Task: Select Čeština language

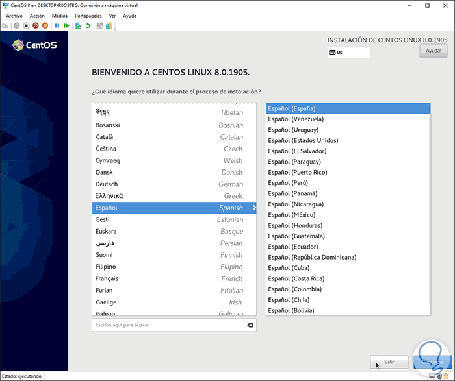Action: [174, 149]
